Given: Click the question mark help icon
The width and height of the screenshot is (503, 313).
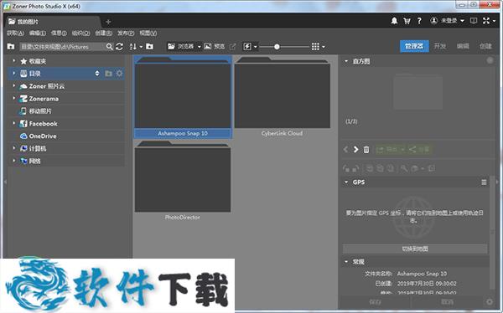Looking at the screenshot, I should (x=419, y=21).
